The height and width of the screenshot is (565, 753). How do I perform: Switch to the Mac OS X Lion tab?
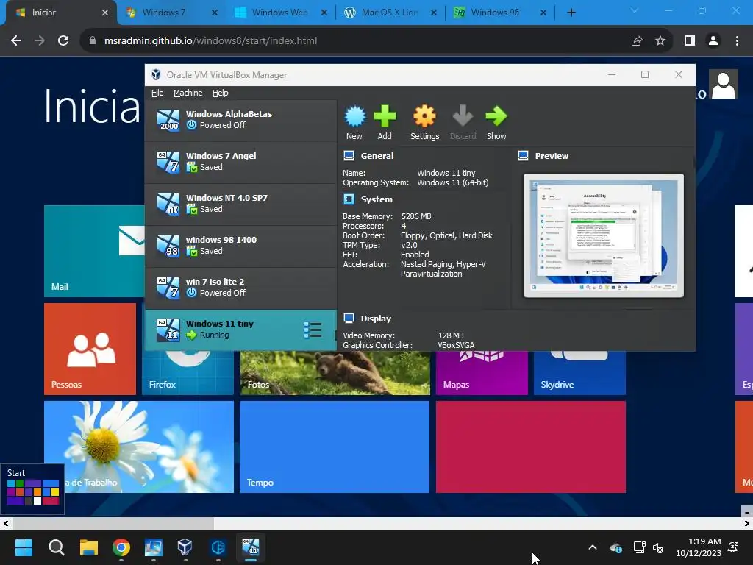[x=390, y=13]
